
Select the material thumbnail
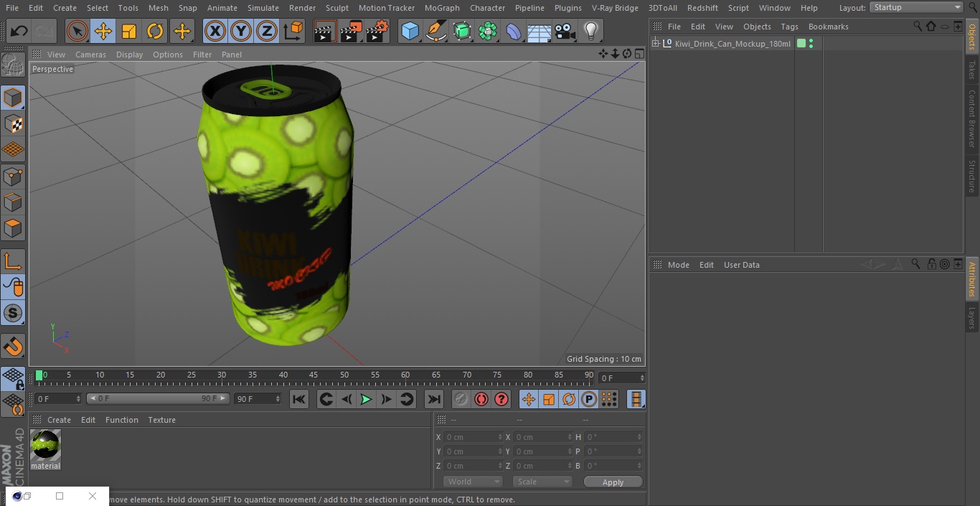coord(45,446)
